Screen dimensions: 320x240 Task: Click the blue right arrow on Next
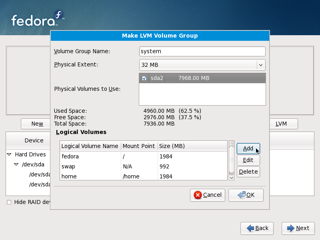[x=291, y=228]
